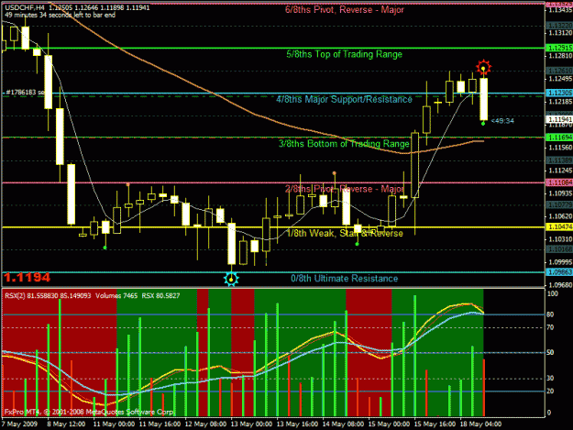Screen dimensions: 573x430
Task: Click the Volumes 7465 indicator label
Action: (116, 295)
